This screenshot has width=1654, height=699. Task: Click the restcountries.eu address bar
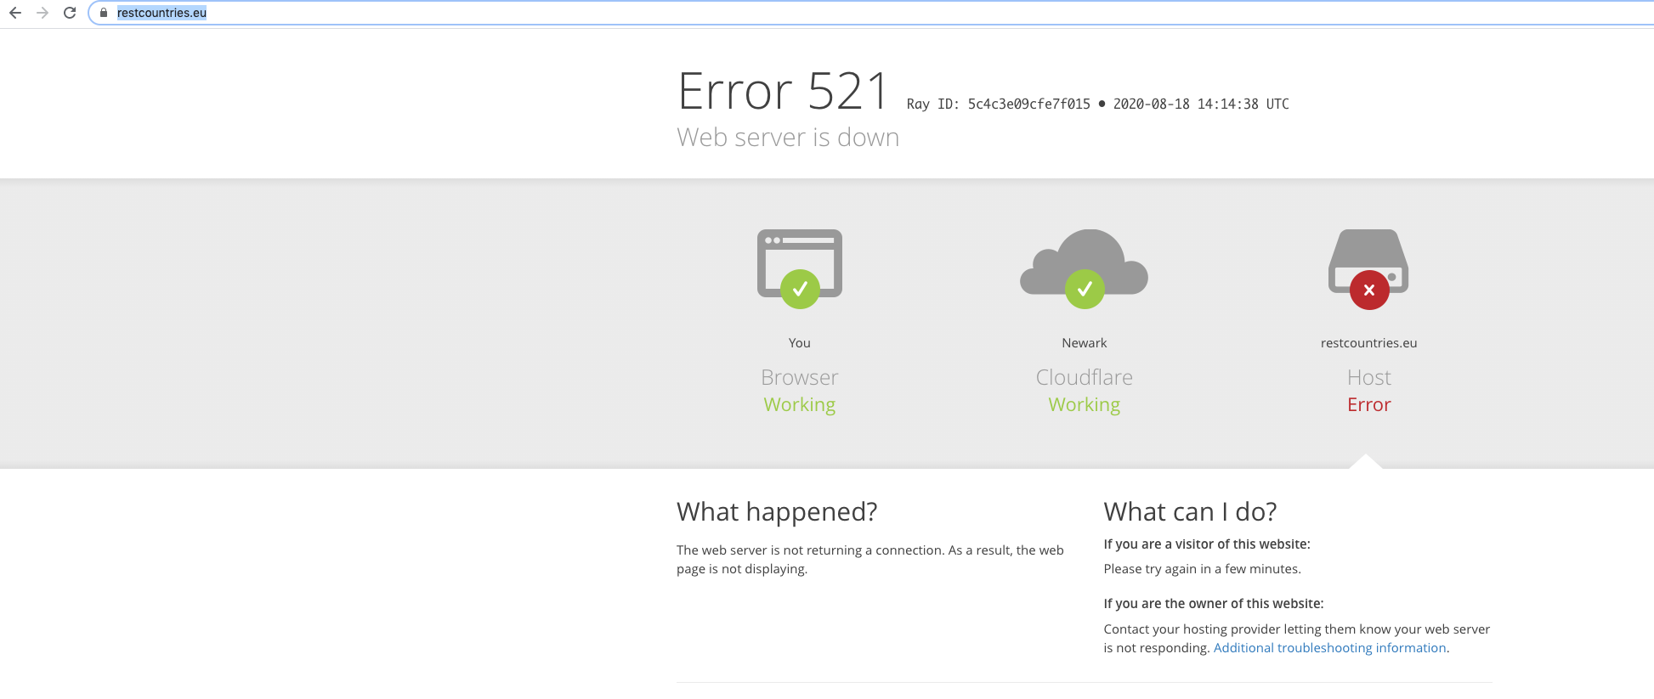coord(871,13)
